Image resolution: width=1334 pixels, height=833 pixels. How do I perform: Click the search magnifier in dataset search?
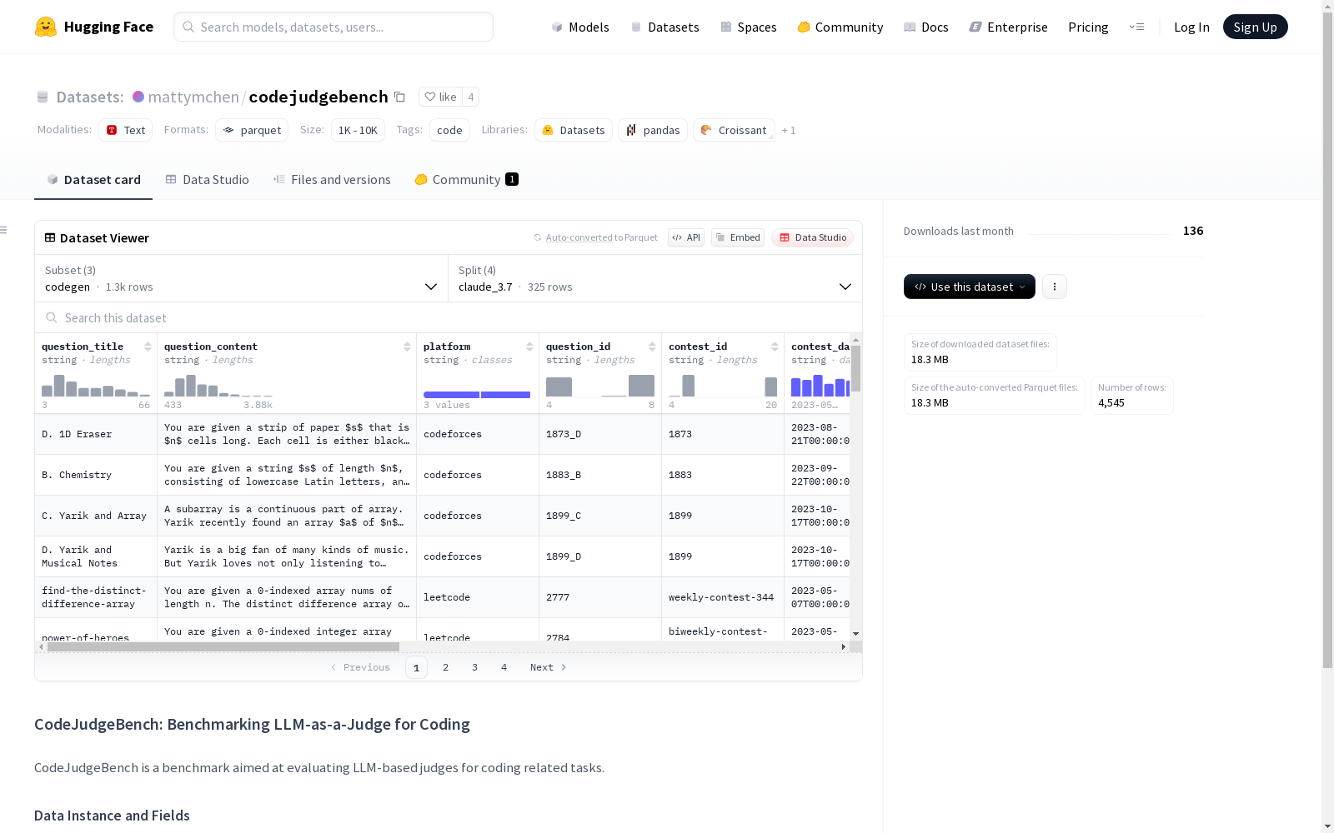coord(52,317)
